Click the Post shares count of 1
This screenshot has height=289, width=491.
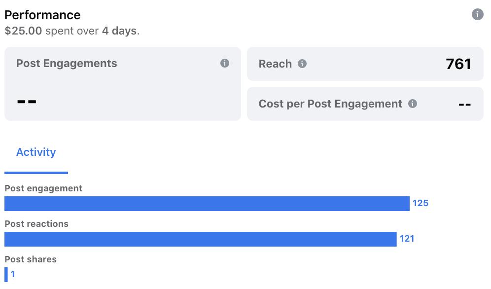tap(13, 274)
